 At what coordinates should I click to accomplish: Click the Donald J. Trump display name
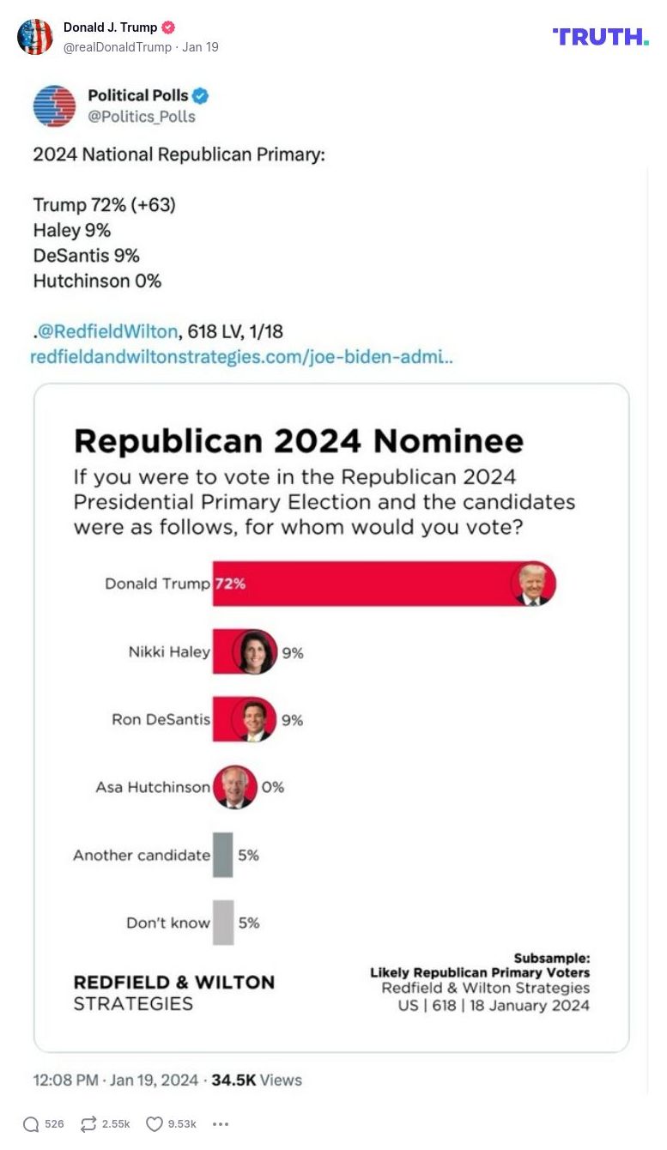tap(110, 27)
